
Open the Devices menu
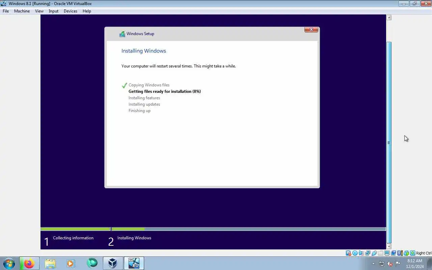70,11
